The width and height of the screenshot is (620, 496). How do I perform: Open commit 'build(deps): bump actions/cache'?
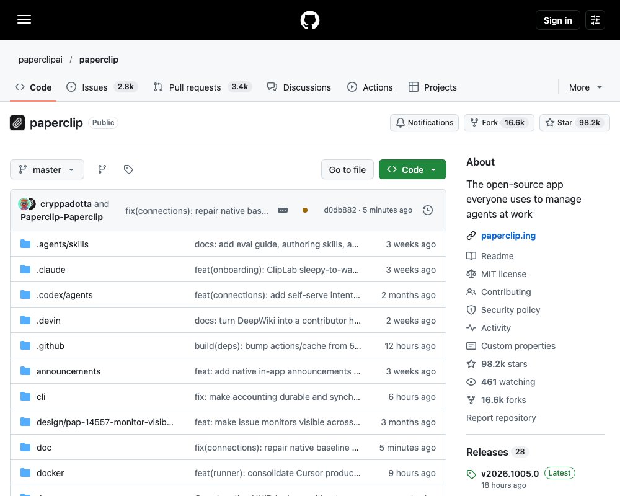[278, 346]
